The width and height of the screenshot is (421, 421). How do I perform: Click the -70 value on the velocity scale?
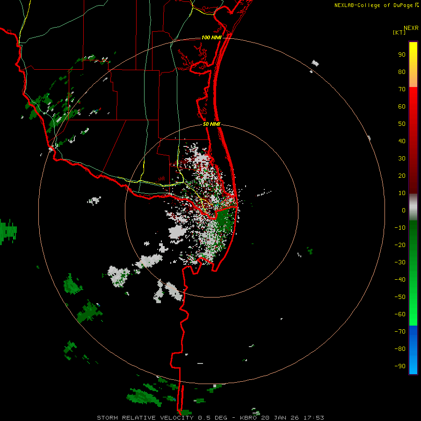click(x=400, y=332)
